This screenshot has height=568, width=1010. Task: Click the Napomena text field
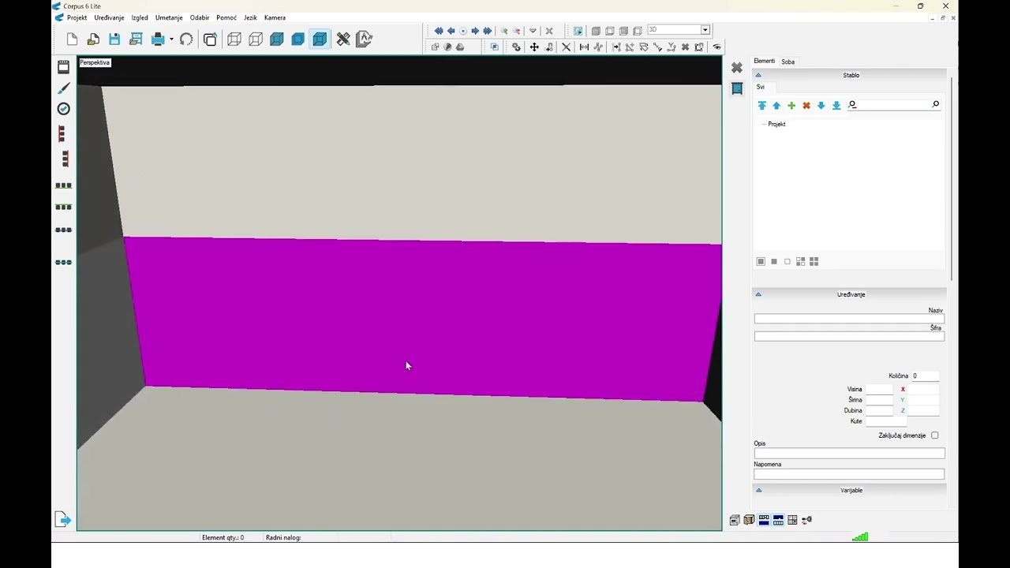(x=849, y=474)
